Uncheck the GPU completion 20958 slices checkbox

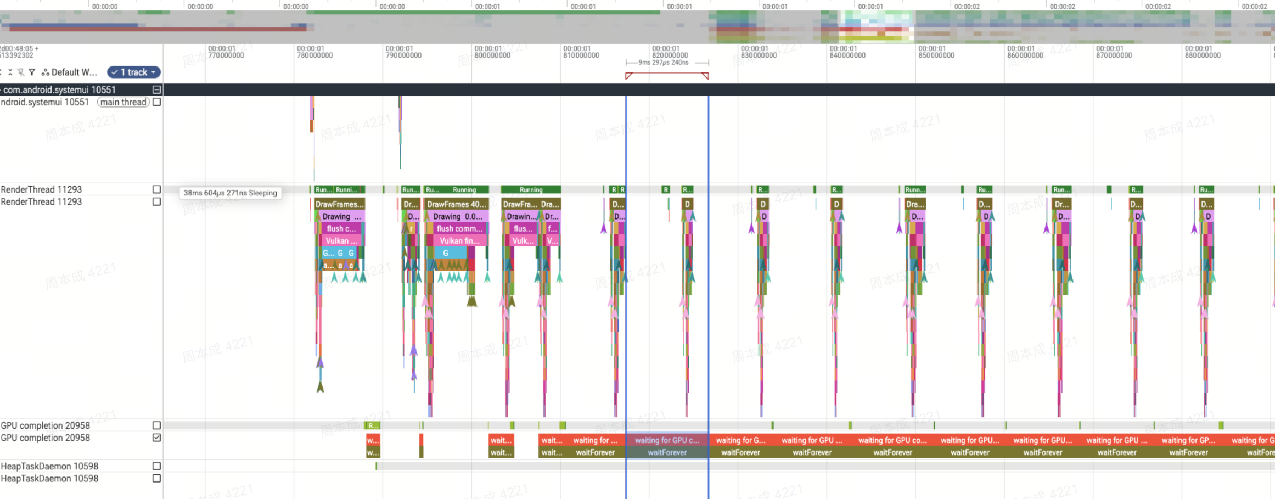[x=156, y=438]
